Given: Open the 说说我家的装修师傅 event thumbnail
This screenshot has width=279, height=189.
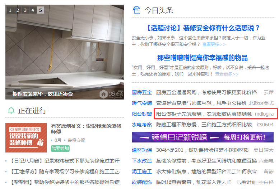Looking at the screenshot, I should tap(26, 138).
